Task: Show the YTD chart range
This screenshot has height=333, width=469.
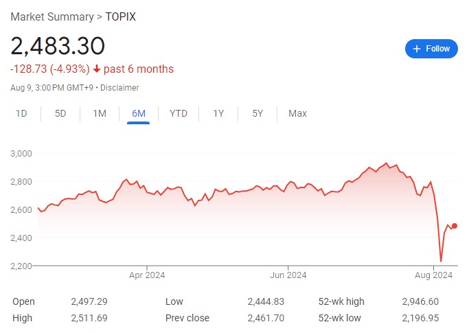Action: click(179, 113)
